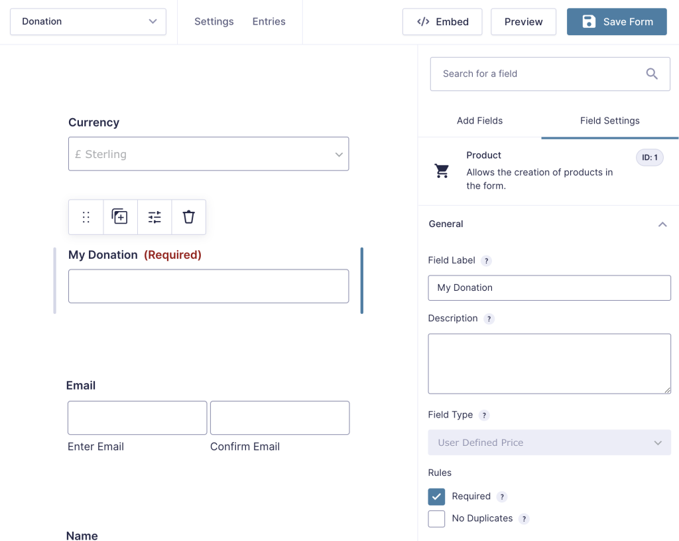Viewport: 679px width, 541px height.
Task: Click the ID: 1 badge
Action: pyautogui.click(x=650, y=157)
